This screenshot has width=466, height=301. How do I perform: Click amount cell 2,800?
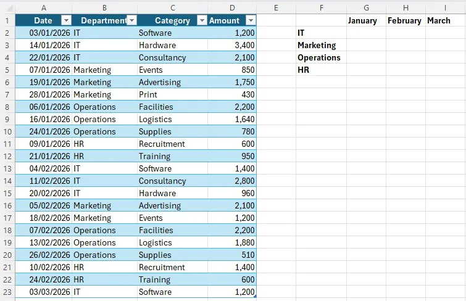[232, 181]
